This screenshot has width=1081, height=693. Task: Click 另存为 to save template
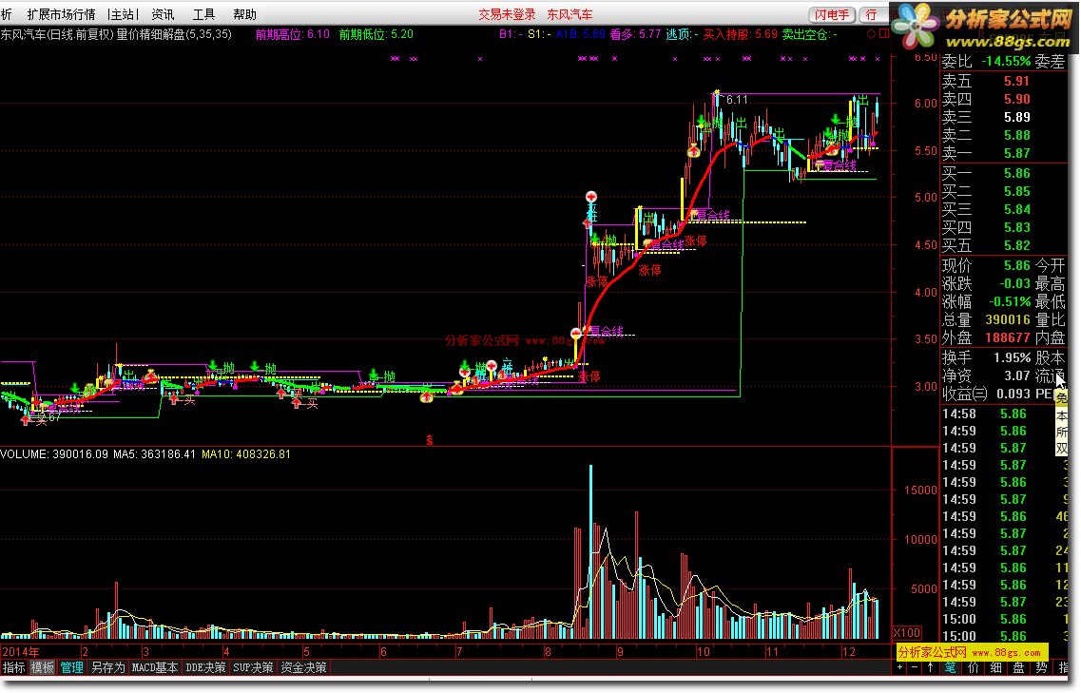108,667
